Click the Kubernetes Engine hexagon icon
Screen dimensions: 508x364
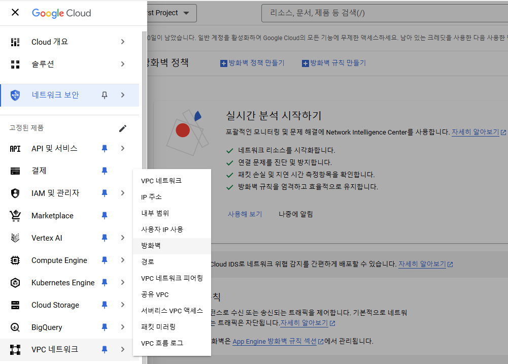[15, 283]
